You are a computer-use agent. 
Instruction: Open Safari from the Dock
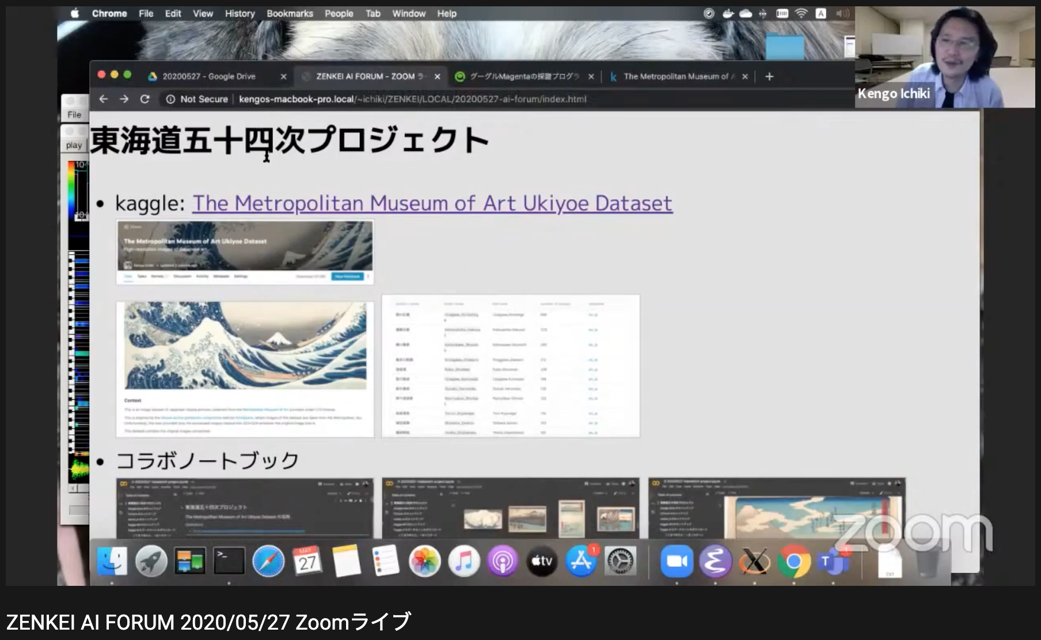pyautogui.click(x=268, y=561)
